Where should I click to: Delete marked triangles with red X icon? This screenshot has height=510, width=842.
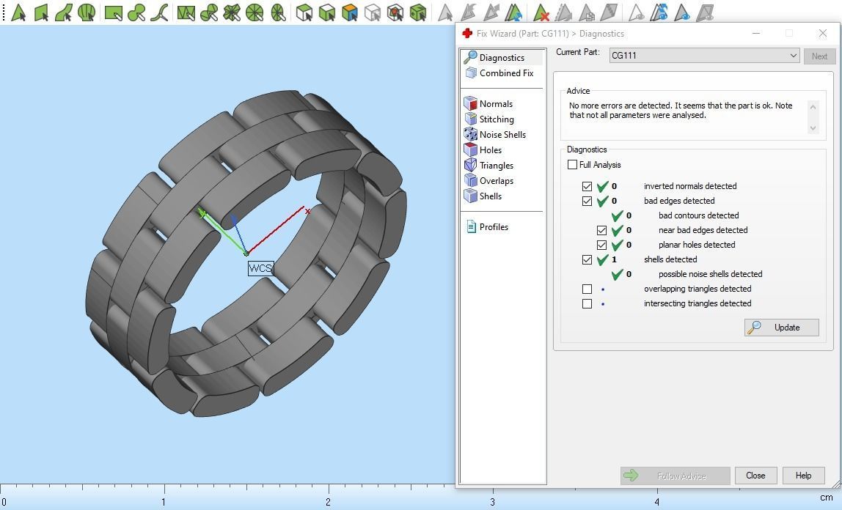click(x=541, y=12)
